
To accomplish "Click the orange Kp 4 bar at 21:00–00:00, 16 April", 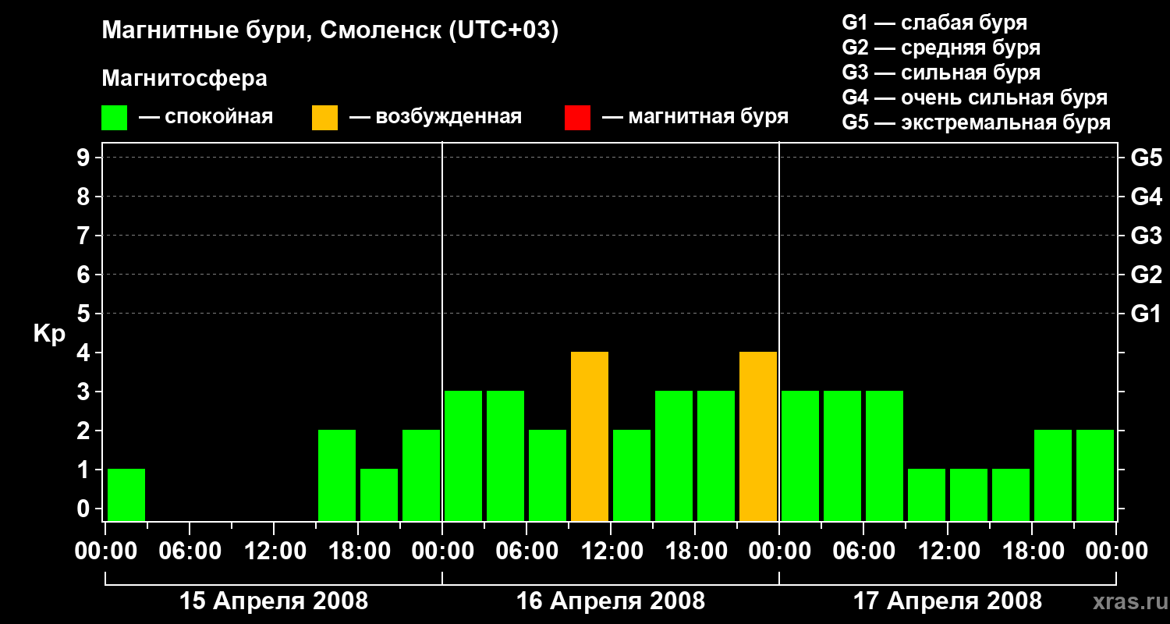I will [x=758, y=437].
